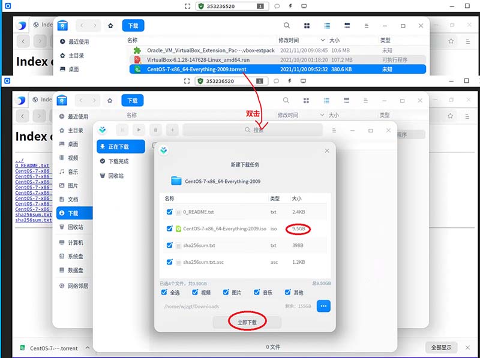Screen dimensions: 480x358
Task: Uncheck the sha256sum.txt.asc file checkbox
Action: tap(169, 262)
